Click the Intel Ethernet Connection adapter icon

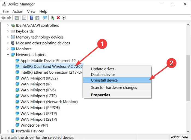17,72
